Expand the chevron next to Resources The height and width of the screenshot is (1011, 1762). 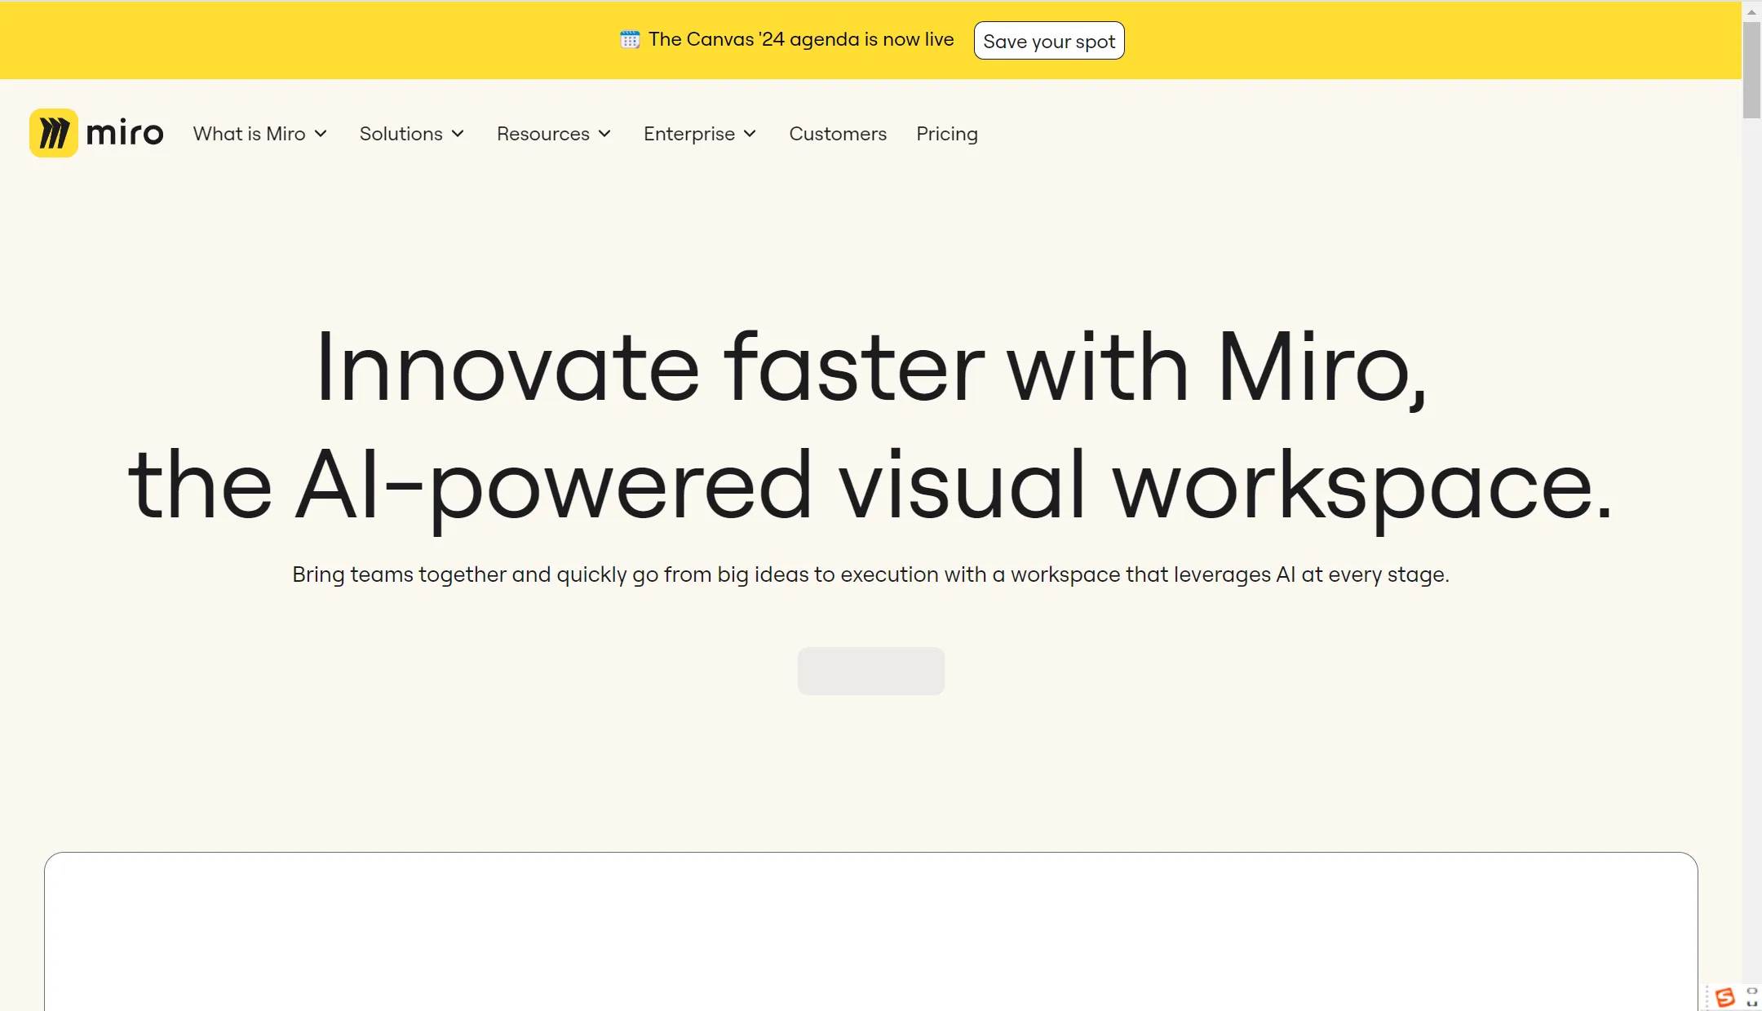pyautogui.click(x=604, y=134)
